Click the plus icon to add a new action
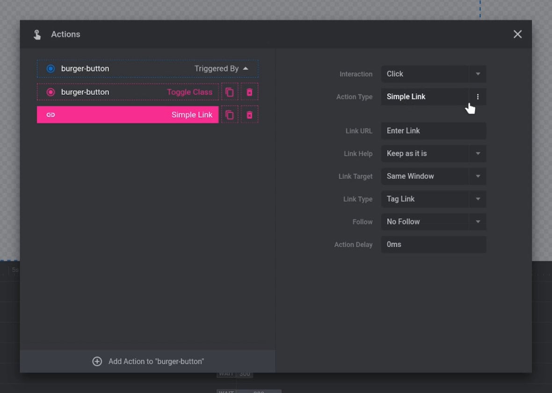 coord(97,361)
